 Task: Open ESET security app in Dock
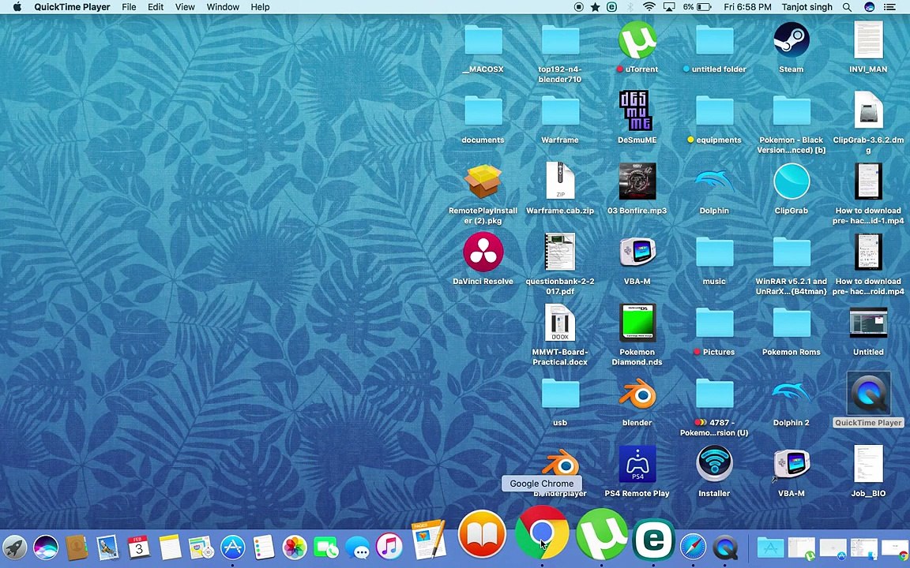coord(653,540)
